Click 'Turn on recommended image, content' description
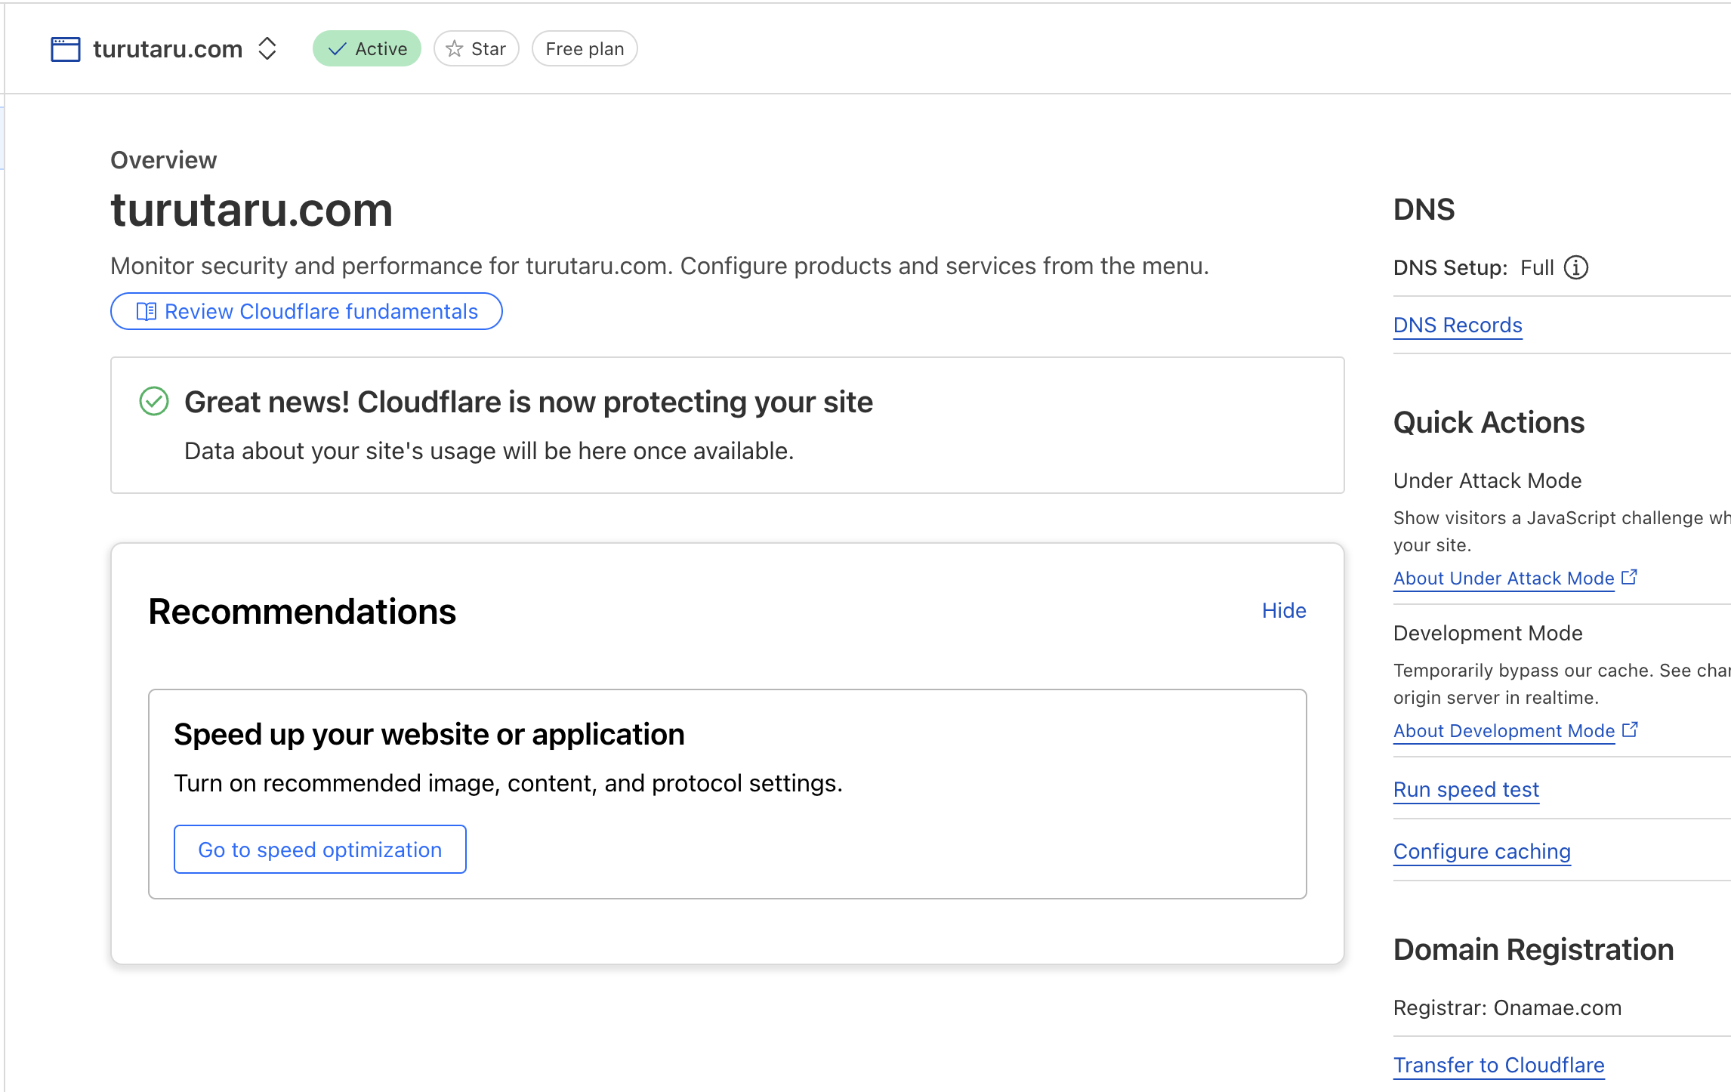The width and height of the screenshot is (1731, 1092). tap(508, 783)
